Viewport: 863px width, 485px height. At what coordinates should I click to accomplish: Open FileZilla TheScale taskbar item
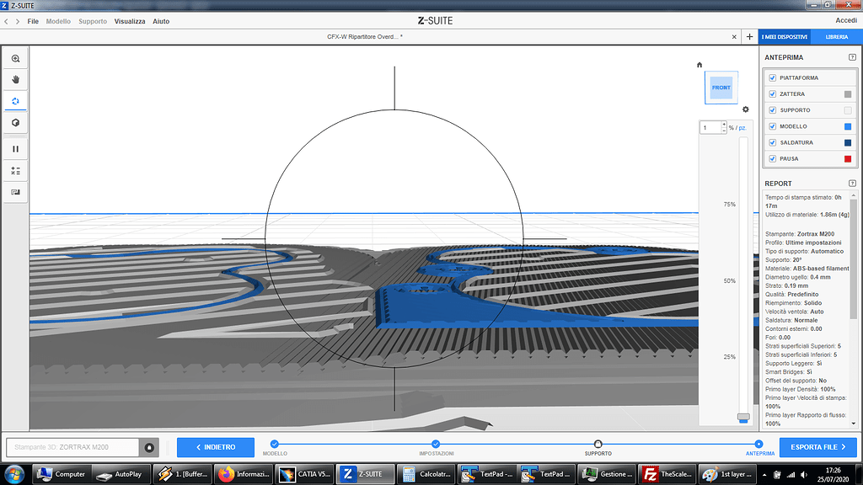click(667, 475)
